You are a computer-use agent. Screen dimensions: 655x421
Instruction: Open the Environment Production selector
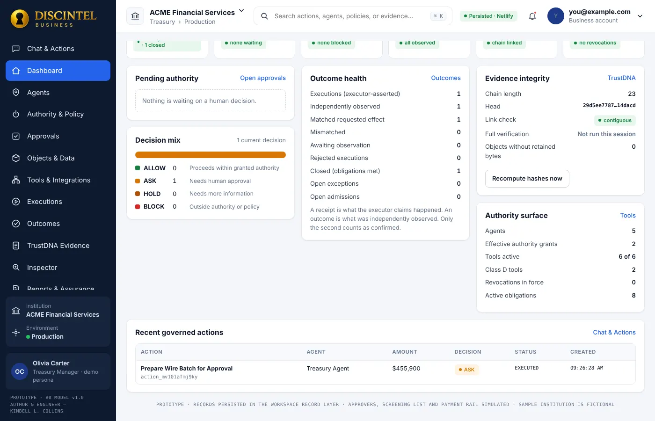click(x=58, y=333)
